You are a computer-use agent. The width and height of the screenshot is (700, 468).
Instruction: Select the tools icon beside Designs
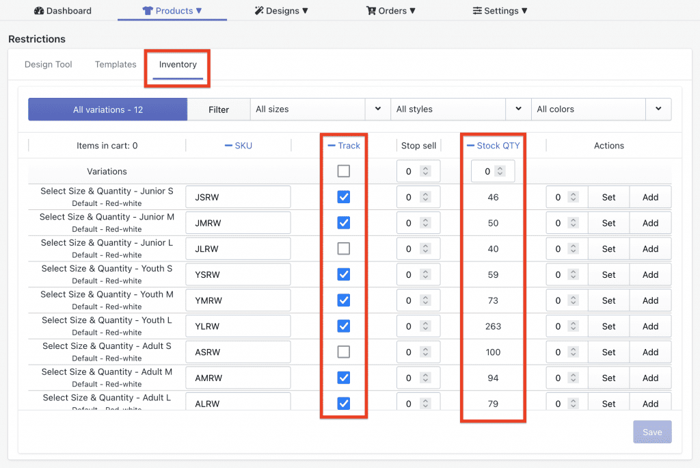(258, 10)
